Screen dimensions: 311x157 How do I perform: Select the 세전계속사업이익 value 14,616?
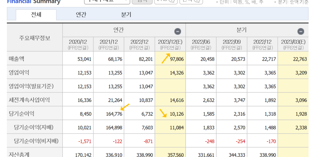tap(177, 100)
